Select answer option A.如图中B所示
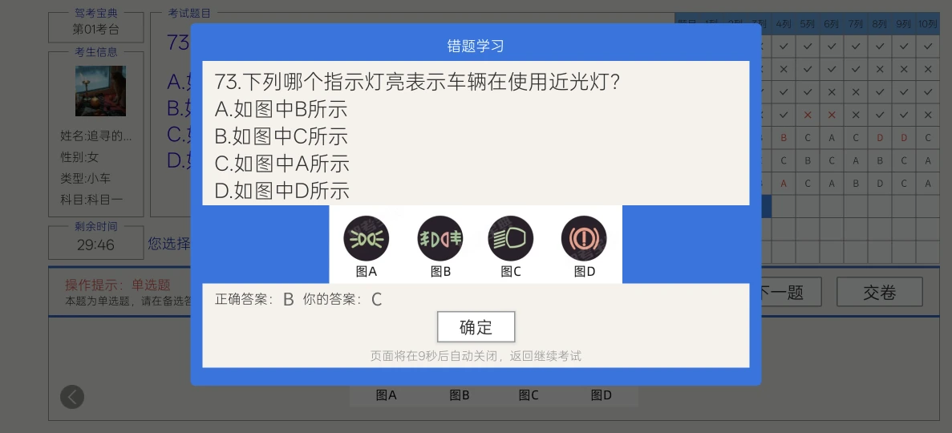This screenshot has width=952, height=433. [281, 109]
